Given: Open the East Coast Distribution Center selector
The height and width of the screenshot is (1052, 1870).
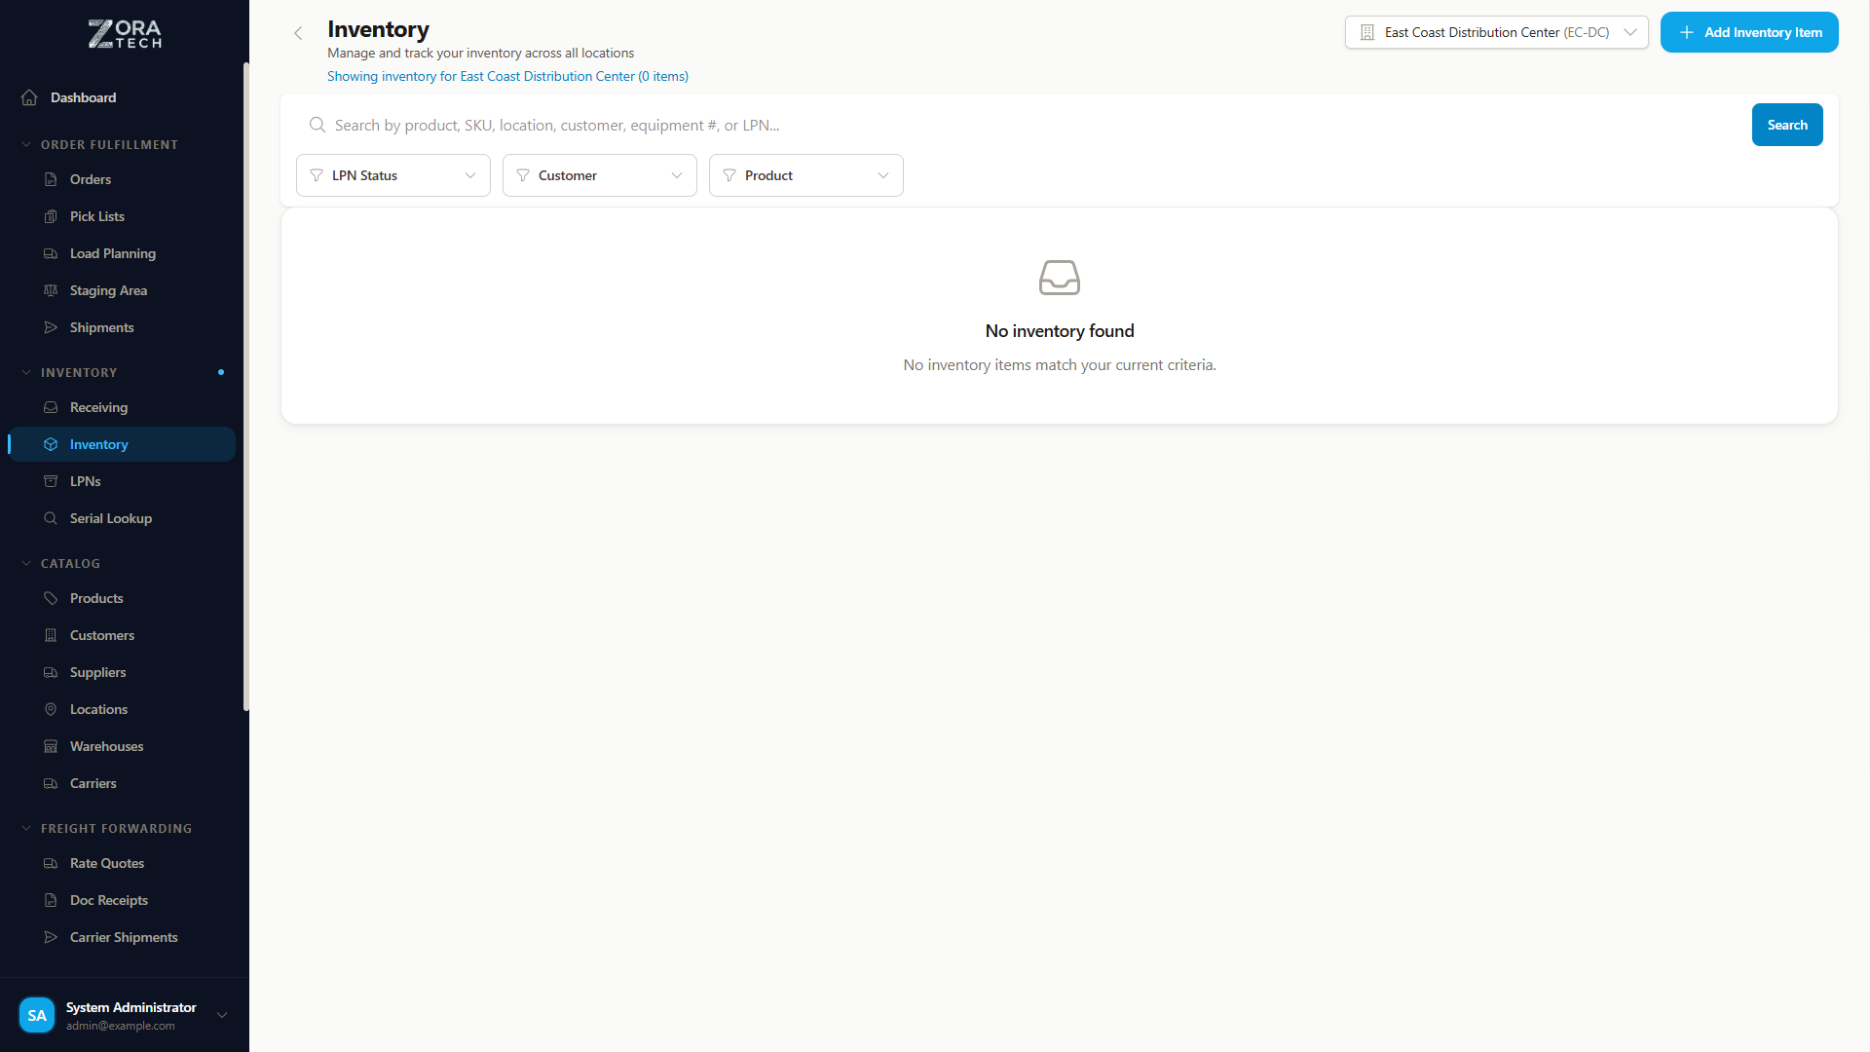Looking at the screenshot, I should coord(1496,32).
